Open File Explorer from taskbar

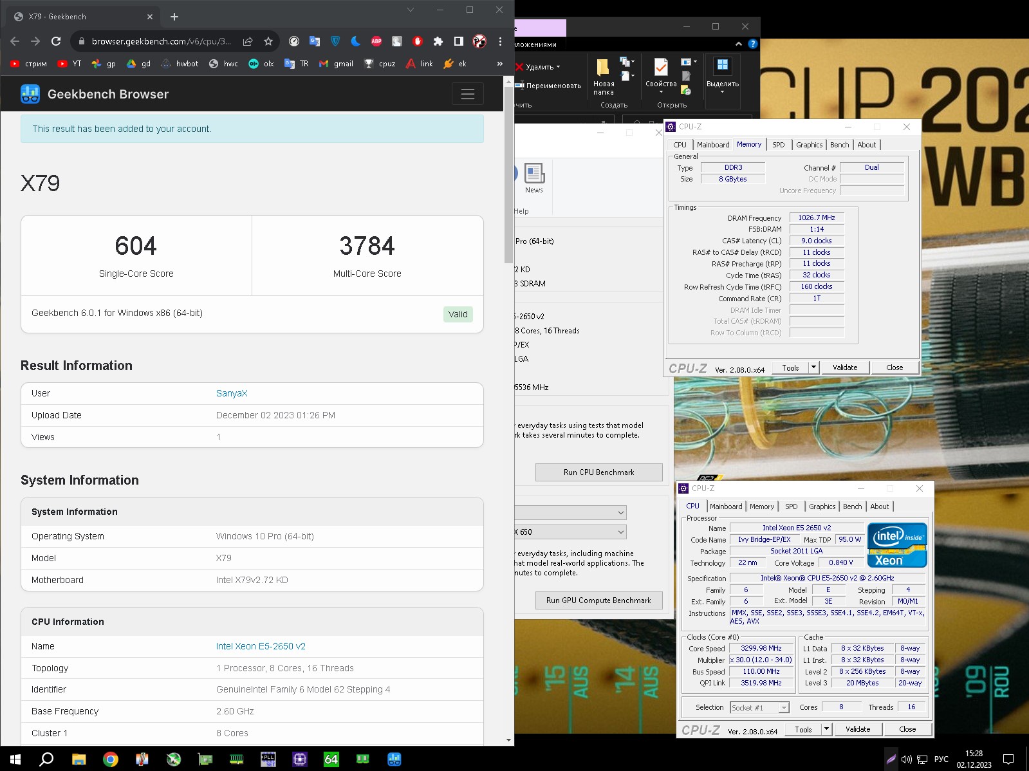(79, 759)
